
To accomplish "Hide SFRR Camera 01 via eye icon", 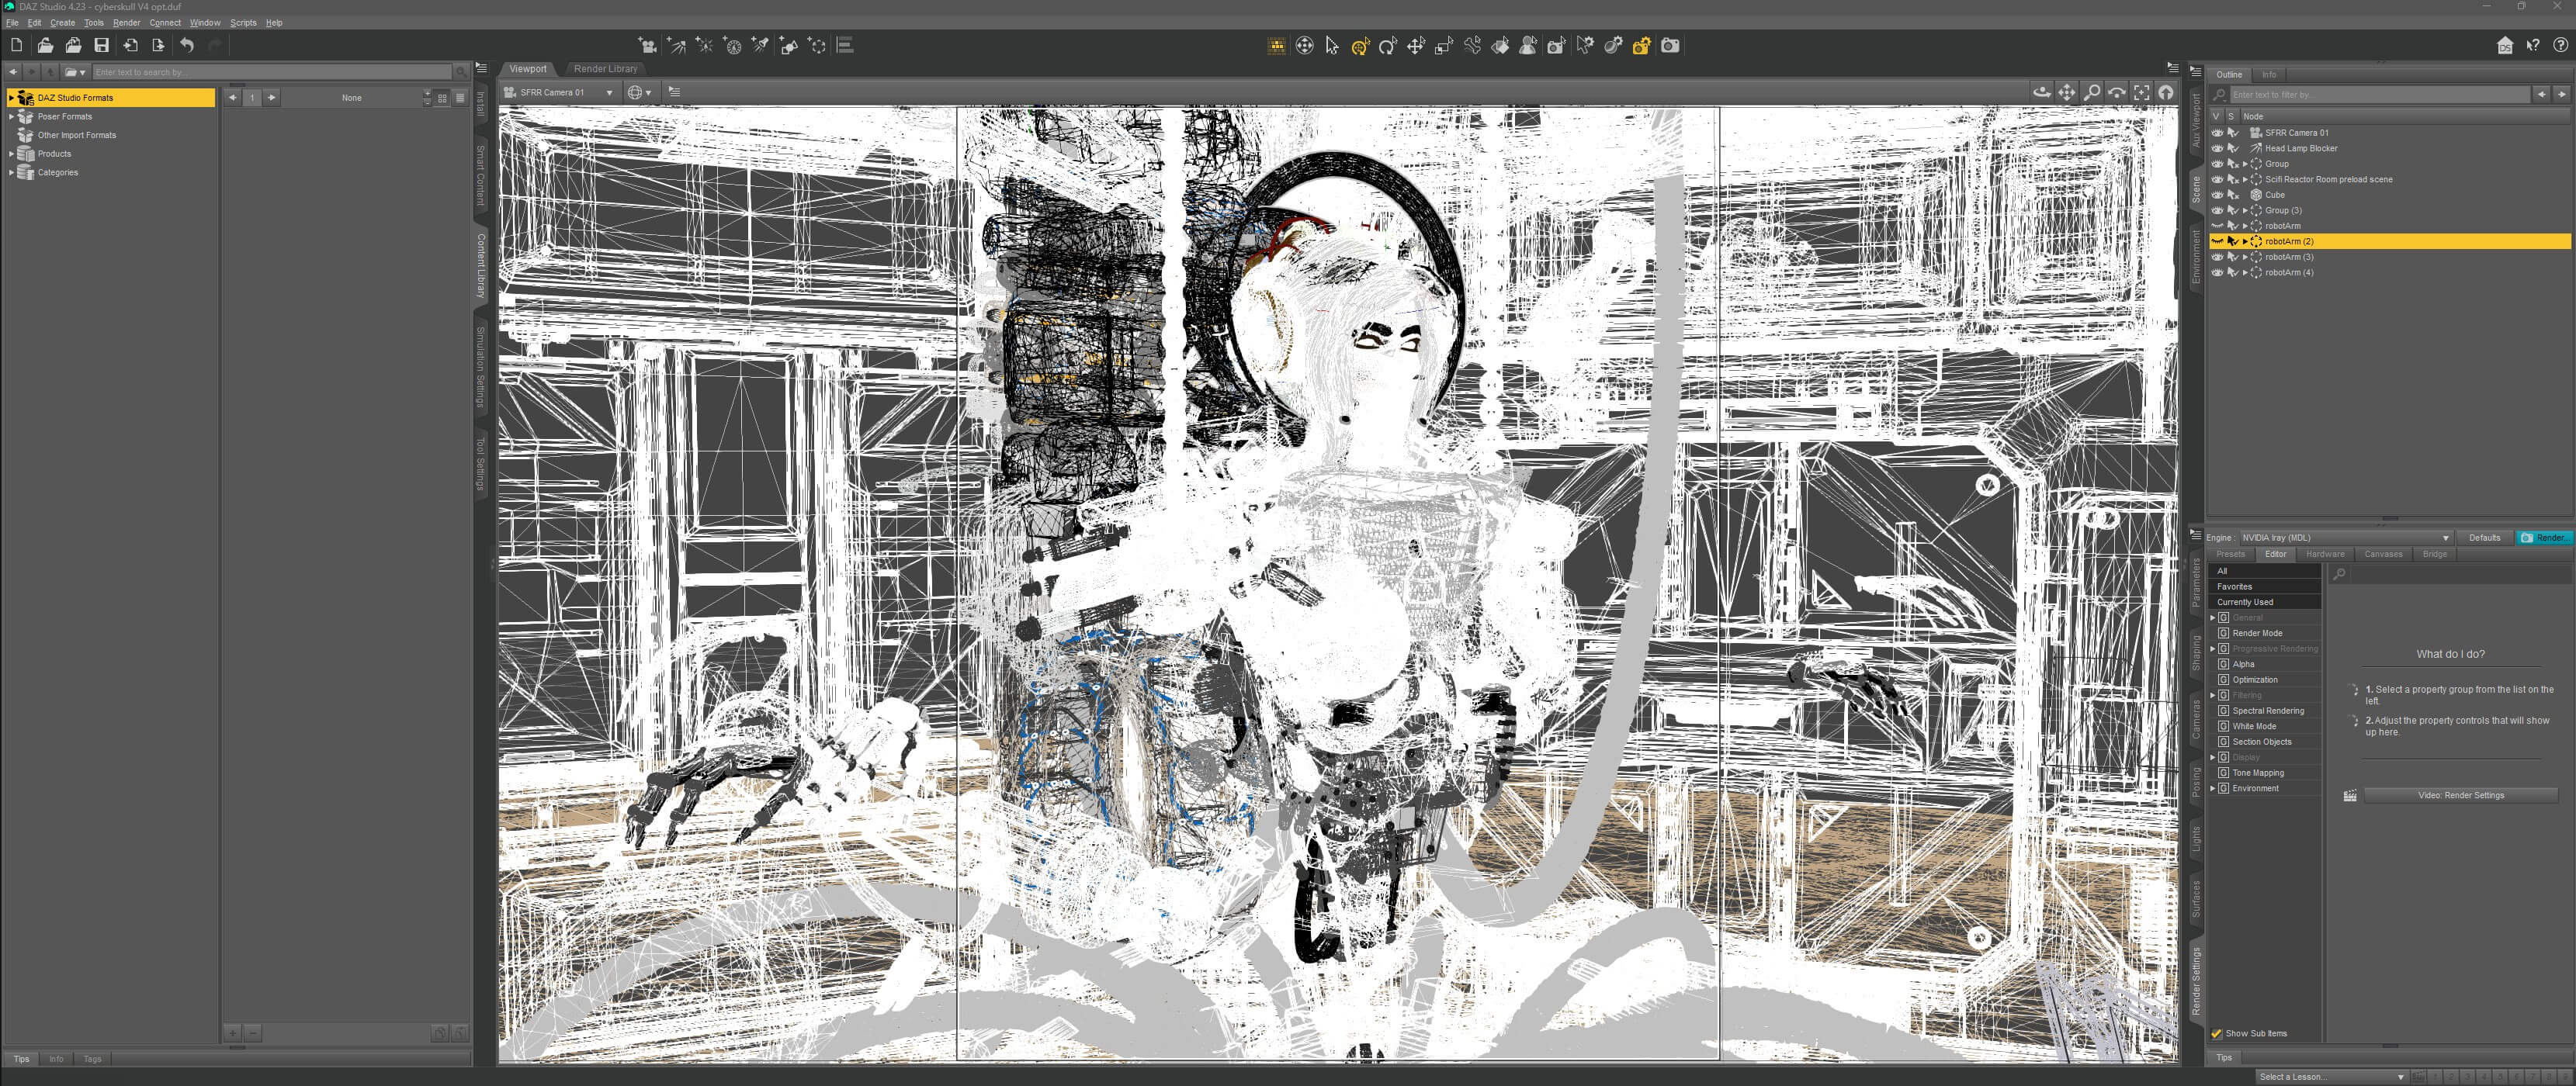I will [x=2217, y=133].
